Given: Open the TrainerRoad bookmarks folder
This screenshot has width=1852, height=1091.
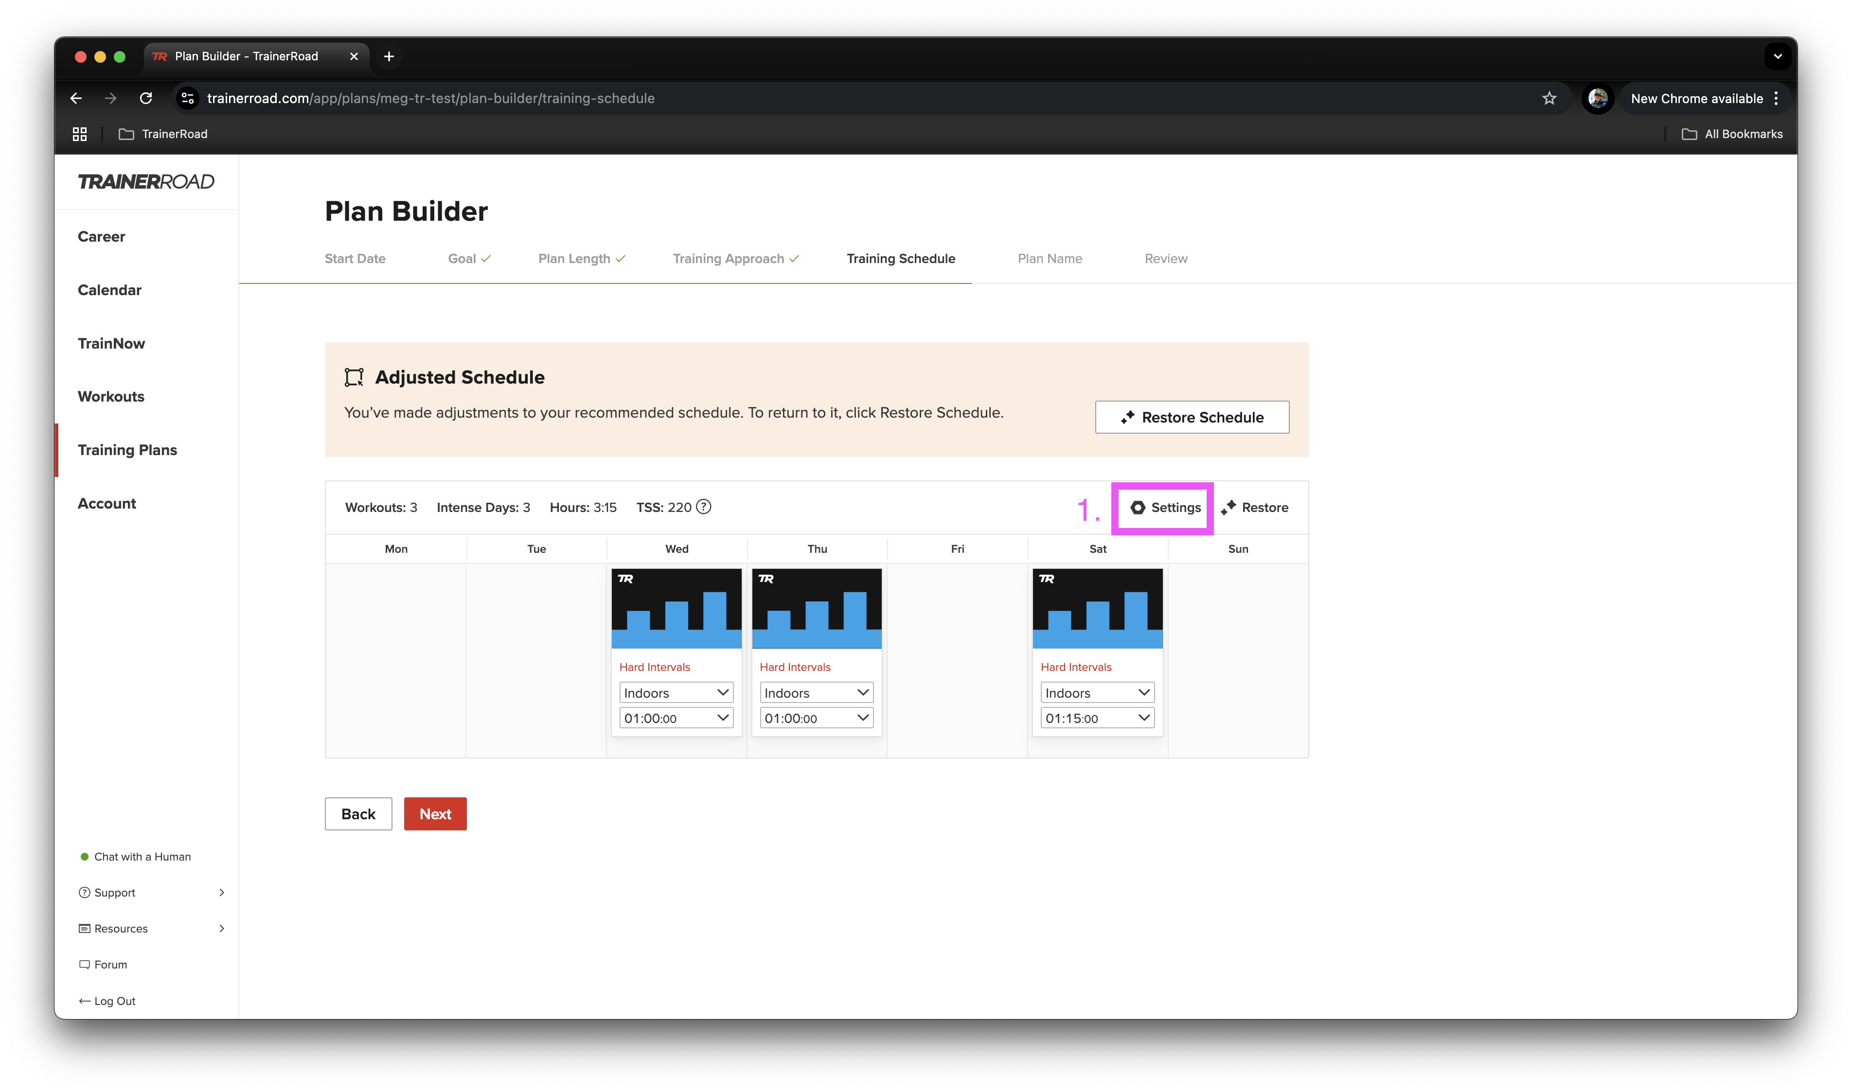Looking at the screenshot, I should [163, 134].
